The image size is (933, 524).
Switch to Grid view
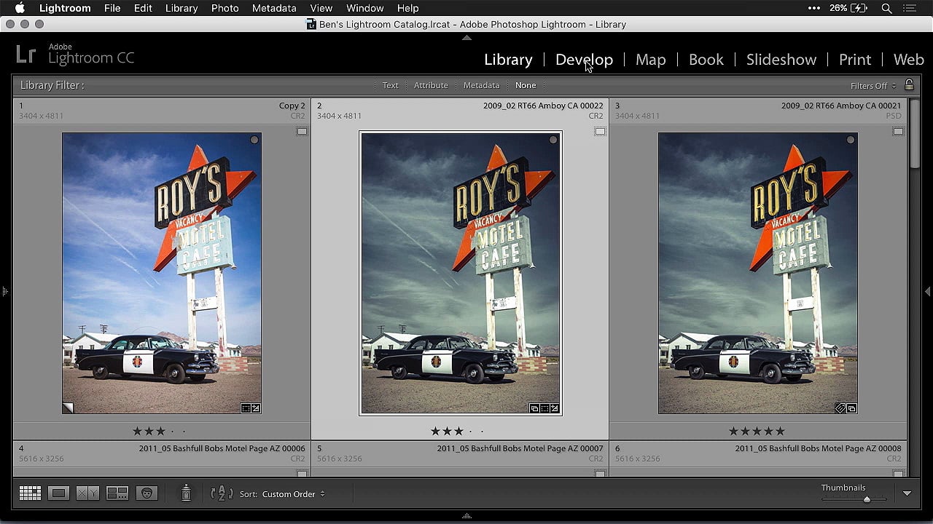30,493
